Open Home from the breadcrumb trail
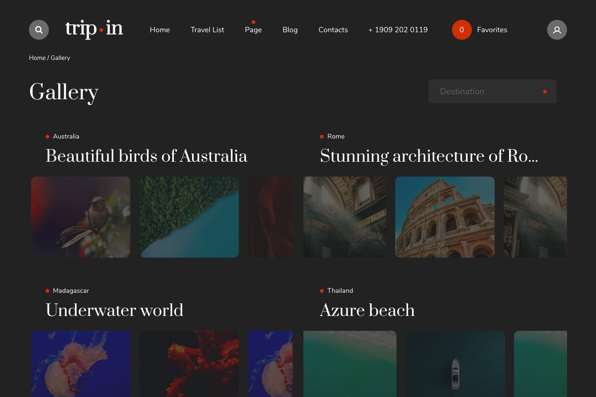 point(37,58)
